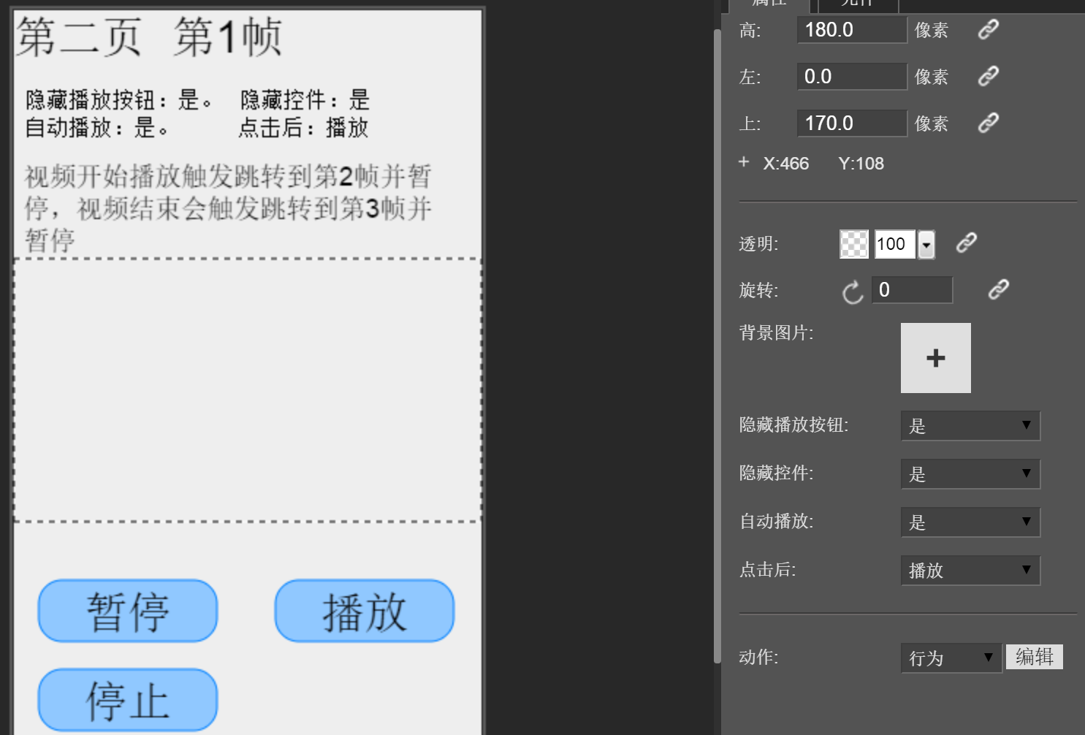The height and width of the screenshot is (735, 1085).
Task: Click the link icon next to 透明 value
Action: pyautogui.click(x=966, y=243)
